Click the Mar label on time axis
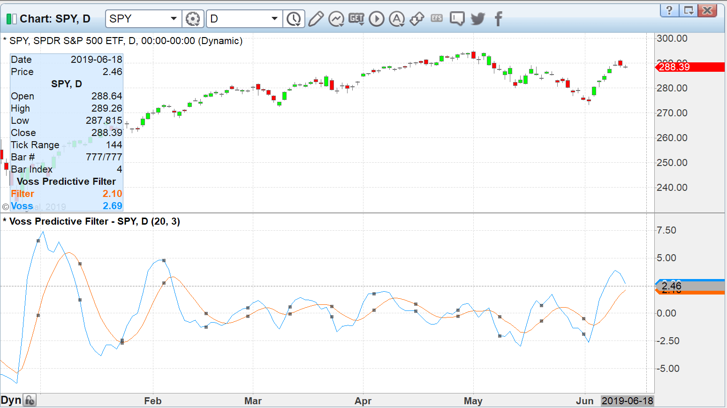This screenshot has width=727, height=408. [x=253, y=401]
